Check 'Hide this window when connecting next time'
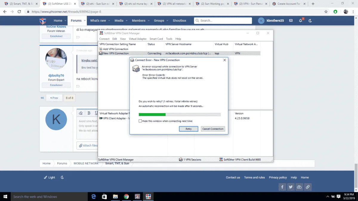Image resolution: width=358 pixels, height=201 pixels. point(140,121)
